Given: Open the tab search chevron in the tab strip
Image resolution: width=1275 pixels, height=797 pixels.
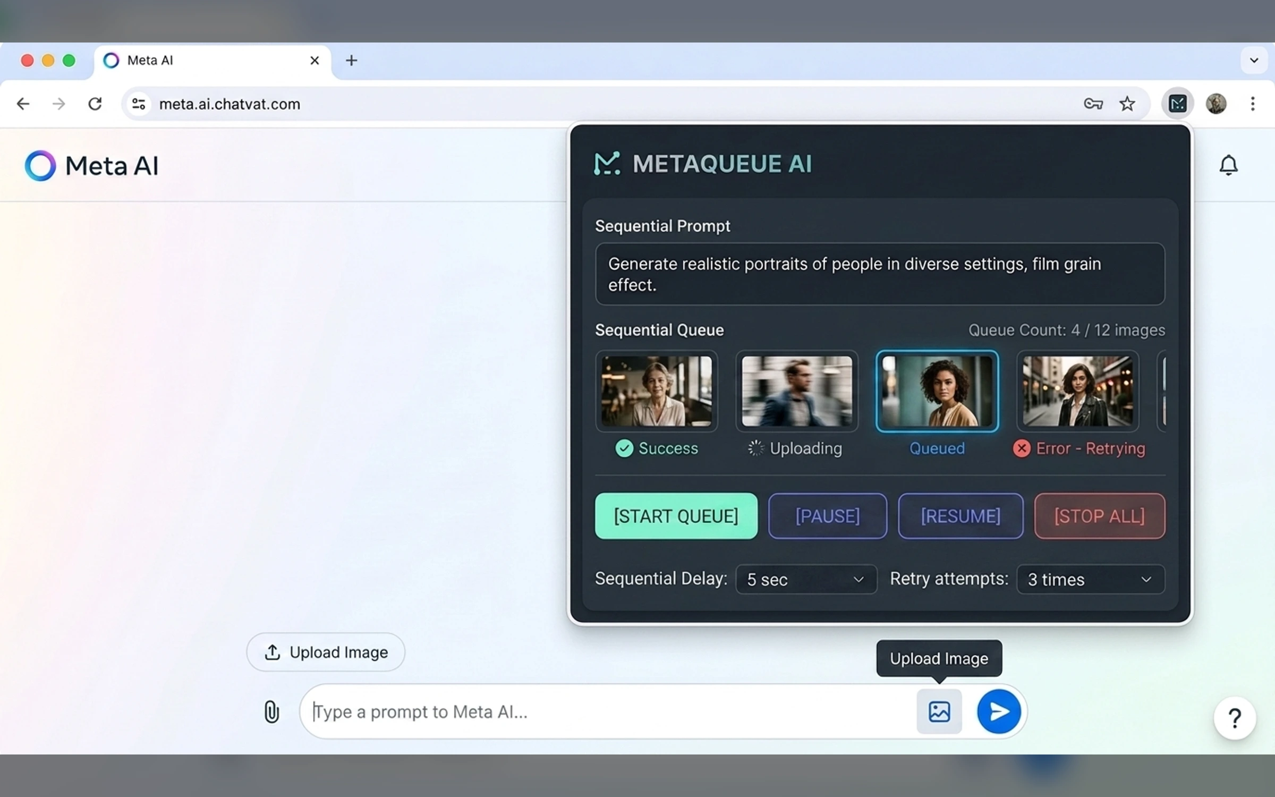Looking at the screenshot, I should tap(1254, 61).
